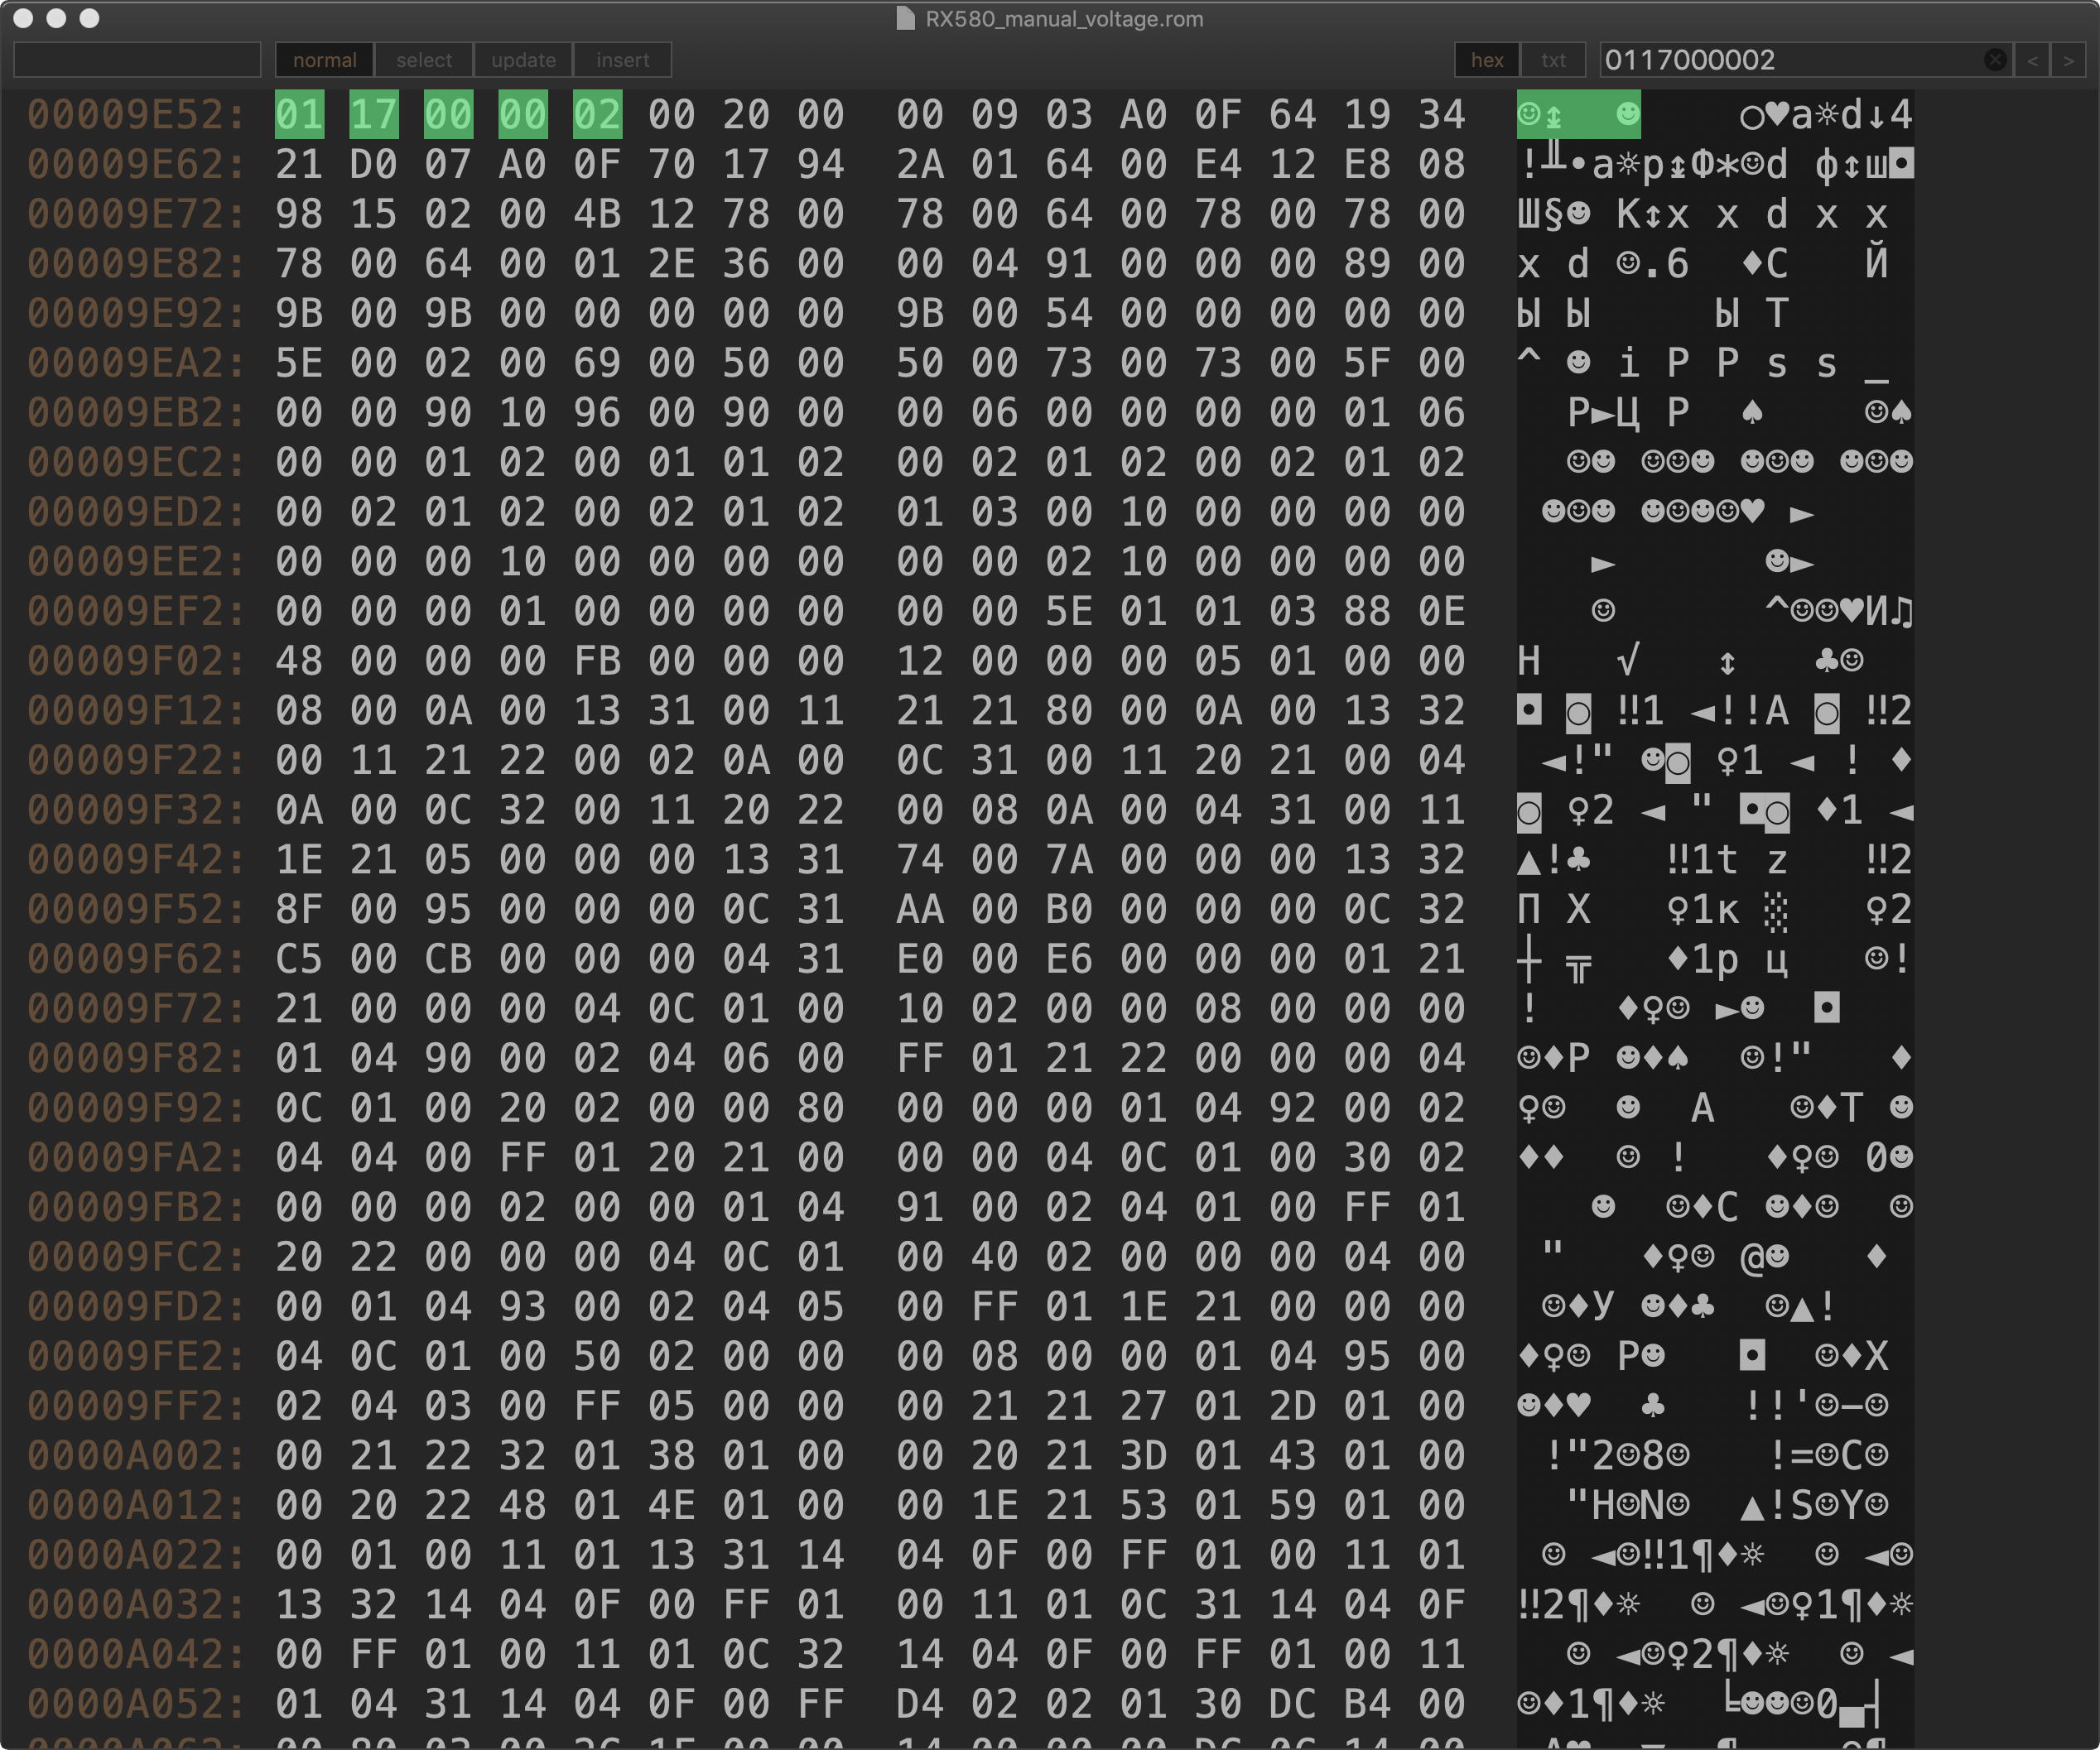Go to next search match arrow

pyautogui.click(x=2068, y=60)
